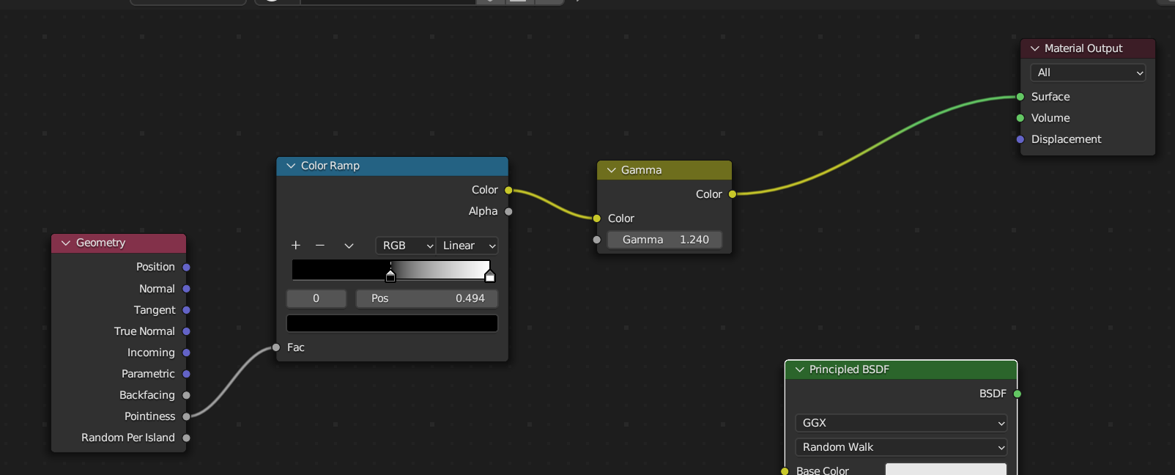Click the Gamma value input socket
The width and height of the screenshot is (1175, 475).
point(597,240)
